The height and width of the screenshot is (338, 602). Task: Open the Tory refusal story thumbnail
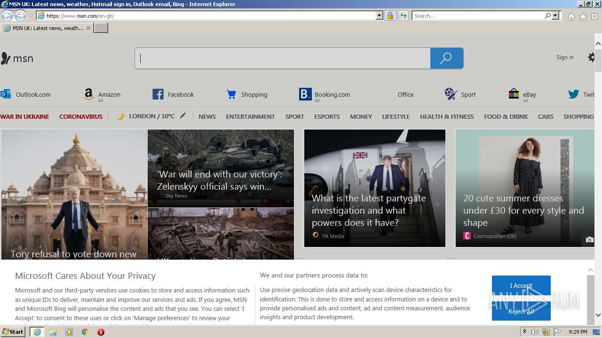(74, 194)
